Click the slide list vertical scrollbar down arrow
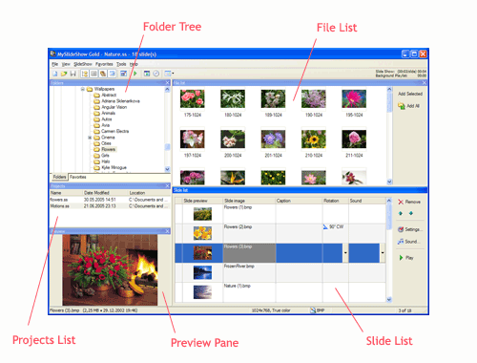Screen dimensions: 477x363 389,299
